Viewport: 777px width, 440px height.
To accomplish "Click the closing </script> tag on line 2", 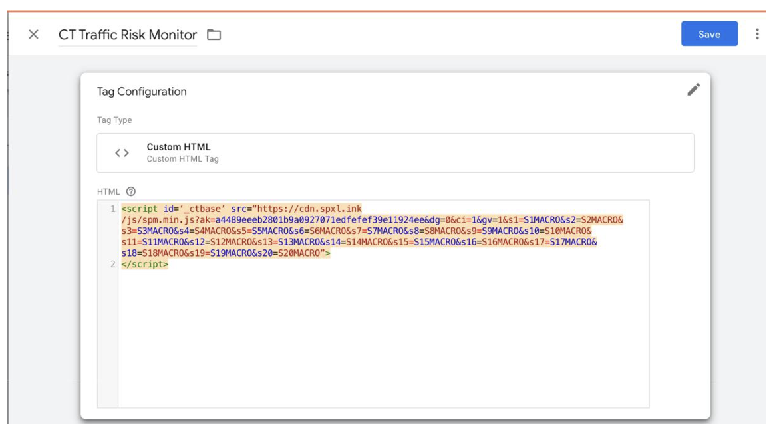I will point(145,265).
